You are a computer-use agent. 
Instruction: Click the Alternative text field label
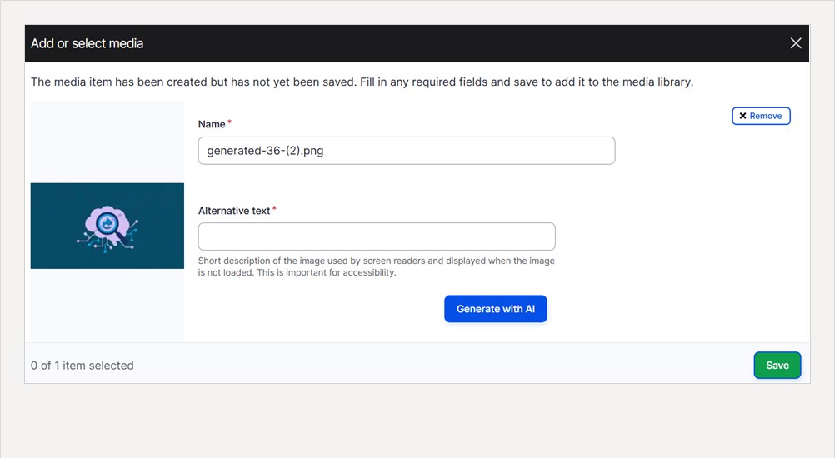pos(234,211)
